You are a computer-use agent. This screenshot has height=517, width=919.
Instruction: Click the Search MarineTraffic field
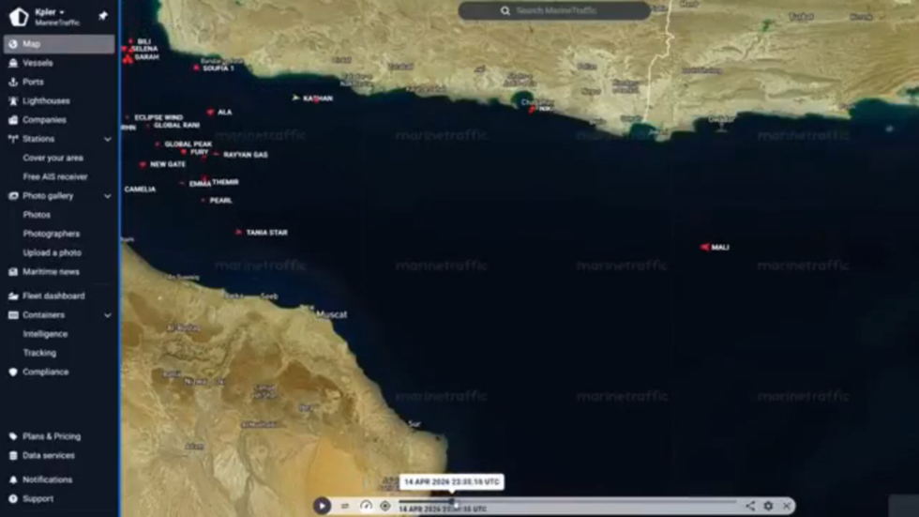(x=555, y=11)
